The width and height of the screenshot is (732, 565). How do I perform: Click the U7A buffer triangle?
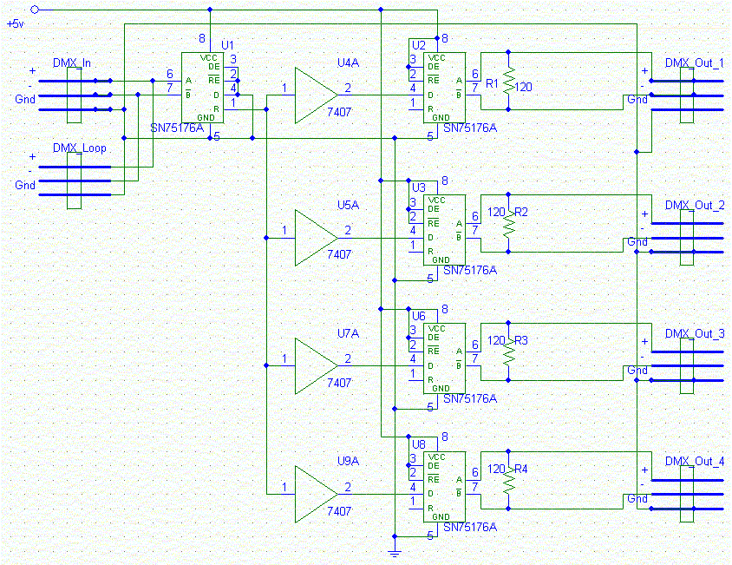pyautogui.click(x=316, y=366)
